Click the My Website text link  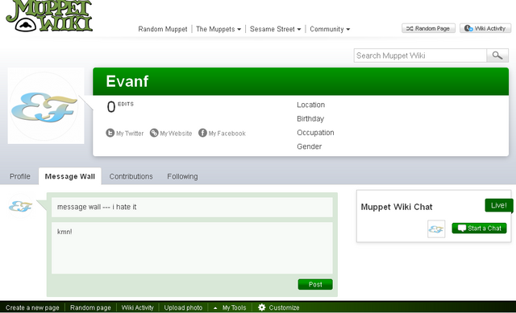pyautogui.click(x=176, y=134)
